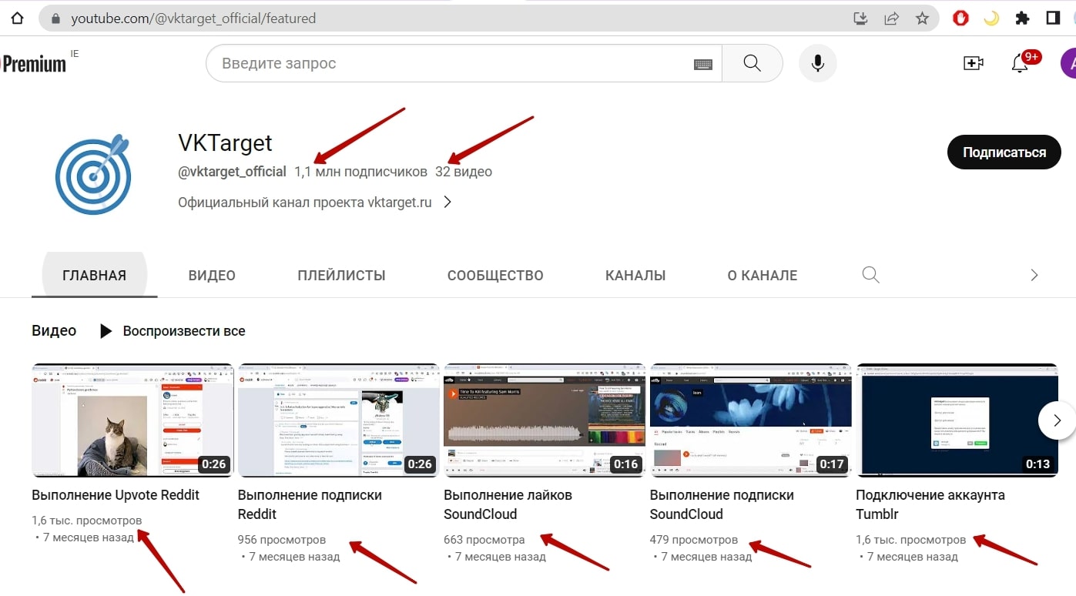Click the 32 видео count
This screenshot has width=1076, height=596.
[464, 172]
